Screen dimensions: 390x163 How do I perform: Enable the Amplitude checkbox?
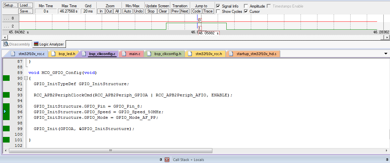(246, 6)
